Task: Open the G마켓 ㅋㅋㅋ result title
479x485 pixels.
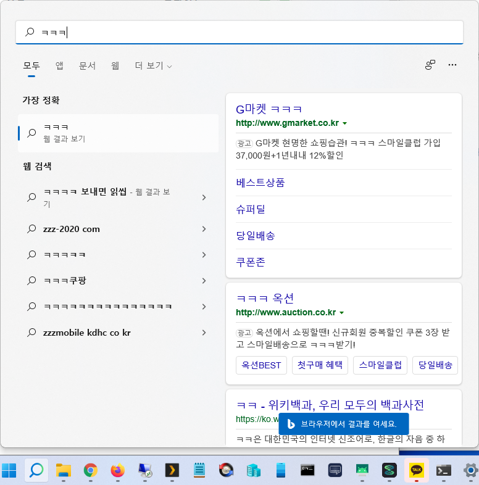Action: click(269, 109)
